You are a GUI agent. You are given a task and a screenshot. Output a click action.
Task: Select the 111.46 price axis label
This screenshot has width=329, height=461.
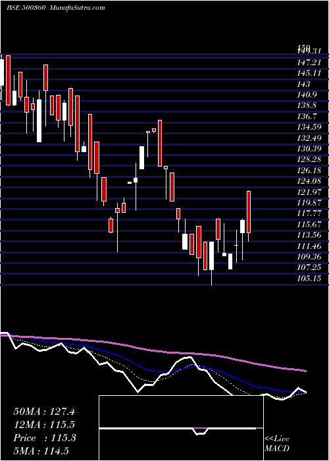[309, 246]
